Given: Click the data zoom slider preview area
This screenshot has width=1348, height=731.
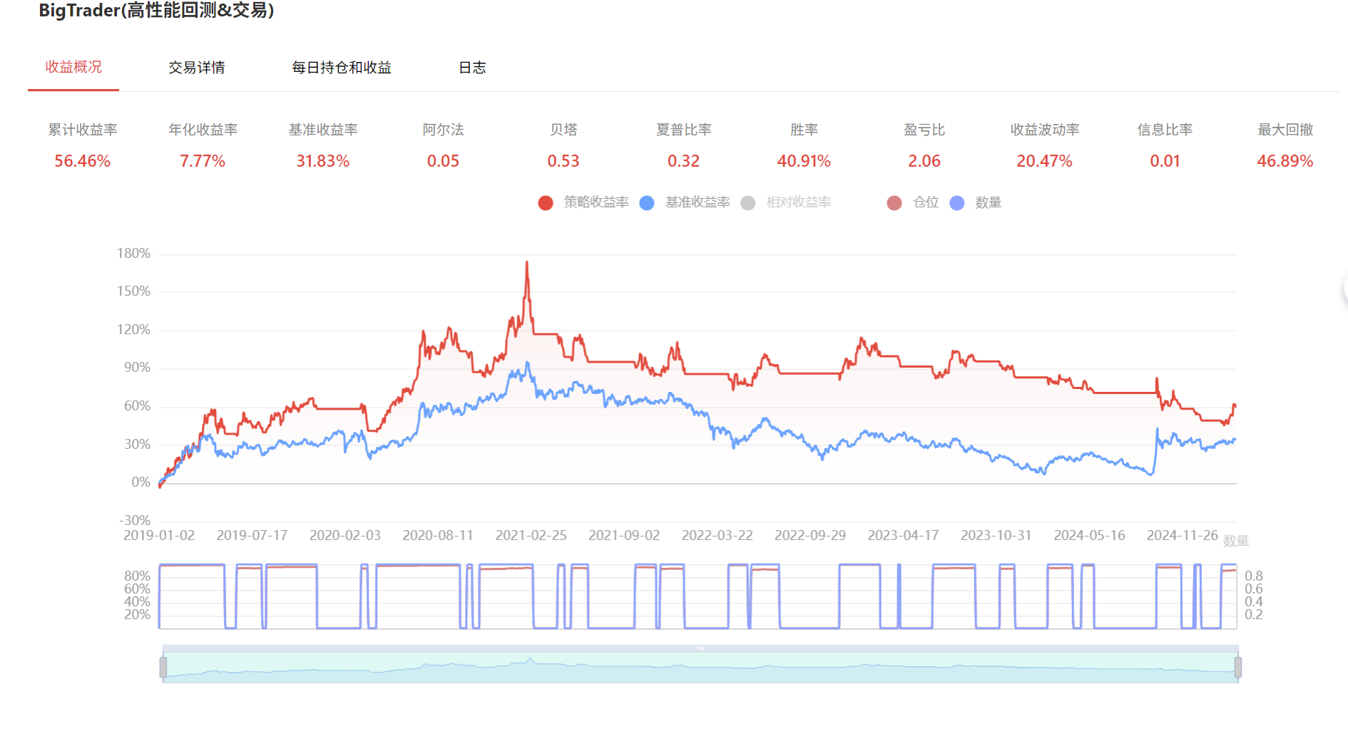Looking at the screenshot, I should pos(699,668).
